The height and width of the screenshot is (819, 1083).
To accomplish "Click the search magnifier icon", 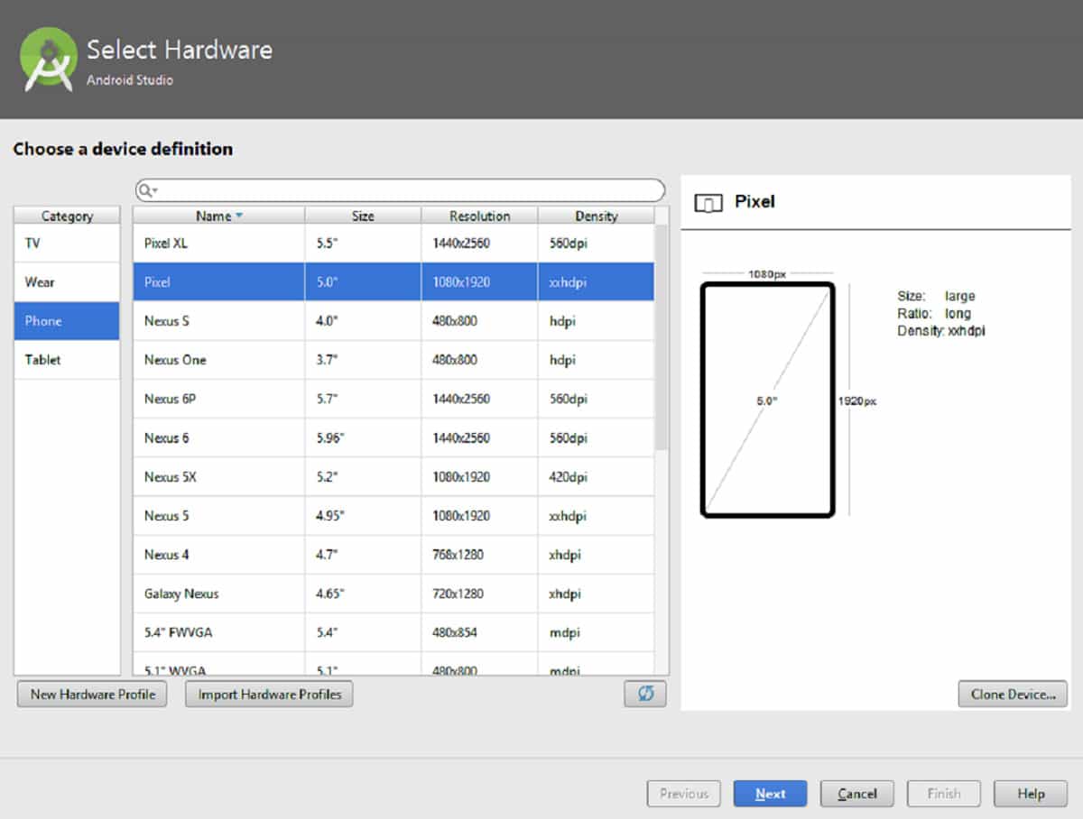I will point(146,190).
